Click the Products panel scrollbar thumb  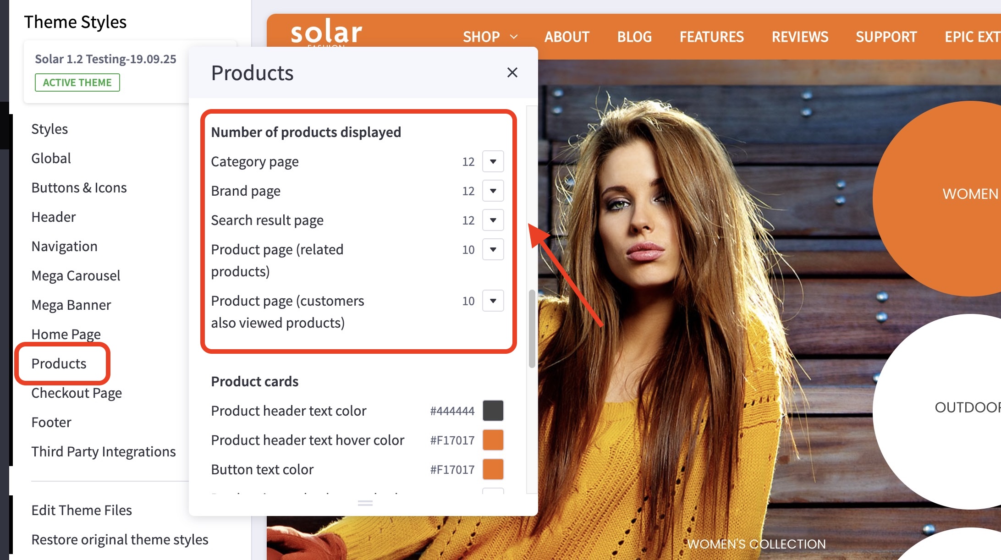(532, 328)
